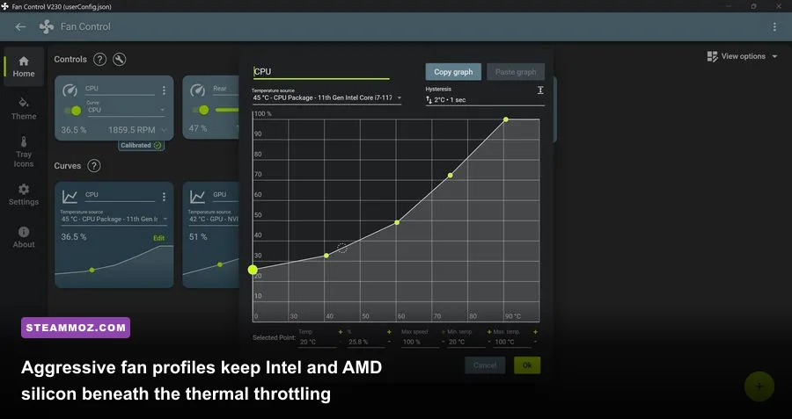Open the About section in the sidebar

click(23, 237)
